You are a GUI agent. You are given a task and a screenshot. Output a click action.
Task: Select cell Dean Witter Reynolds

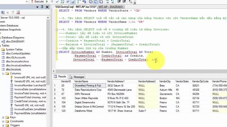click(x=89, y=98)
